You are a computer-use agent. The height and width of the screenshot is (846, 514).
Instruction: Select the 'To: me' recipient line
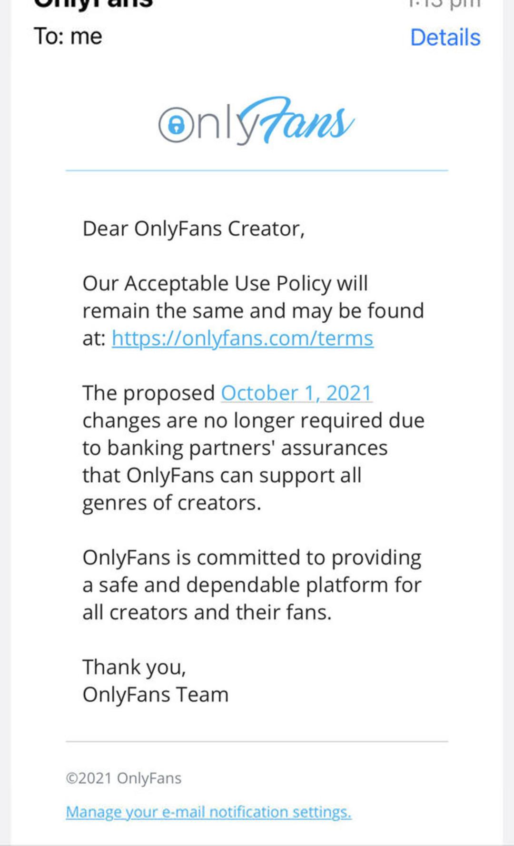tap(68, 37)
